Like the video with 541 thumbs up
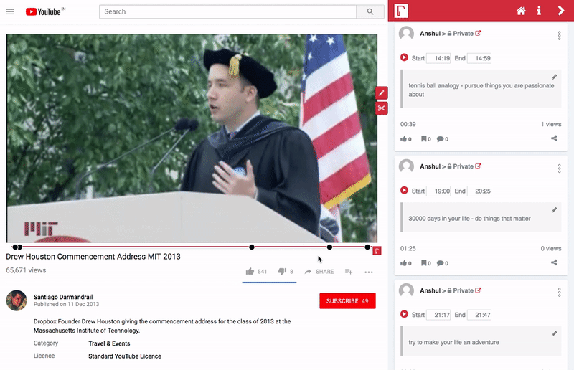This screenshot has width=574, height=370. click(x=256, y=272)
